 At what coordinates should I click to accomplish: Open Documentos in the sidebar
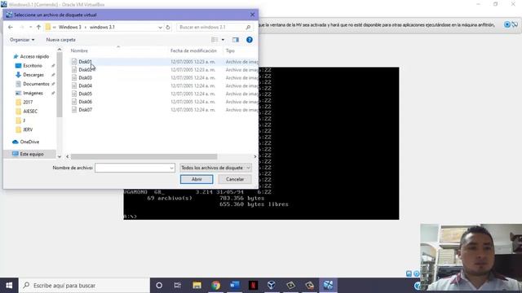coord(36,84)
